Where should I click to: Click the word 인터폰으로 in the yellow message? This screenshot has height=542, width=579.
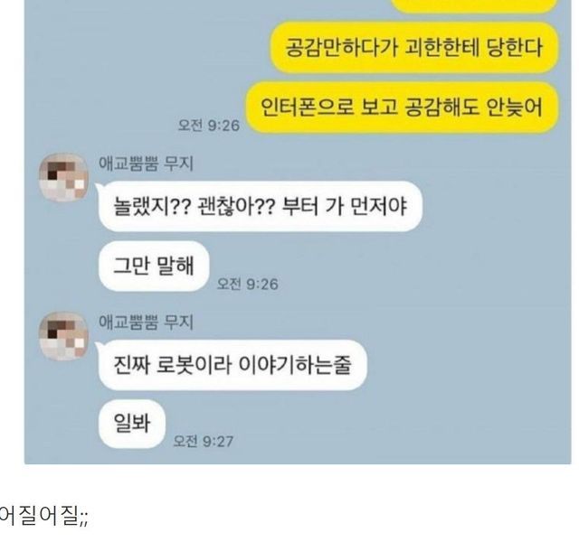click(307, 107)
